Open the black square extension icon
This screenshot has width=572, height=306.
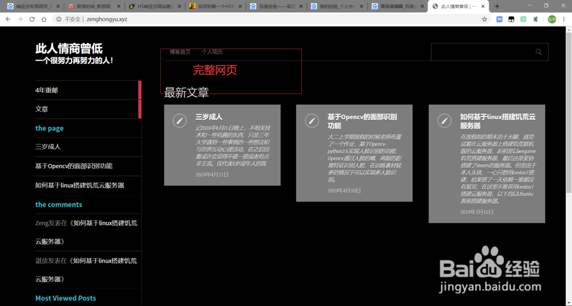coord(511,19)
